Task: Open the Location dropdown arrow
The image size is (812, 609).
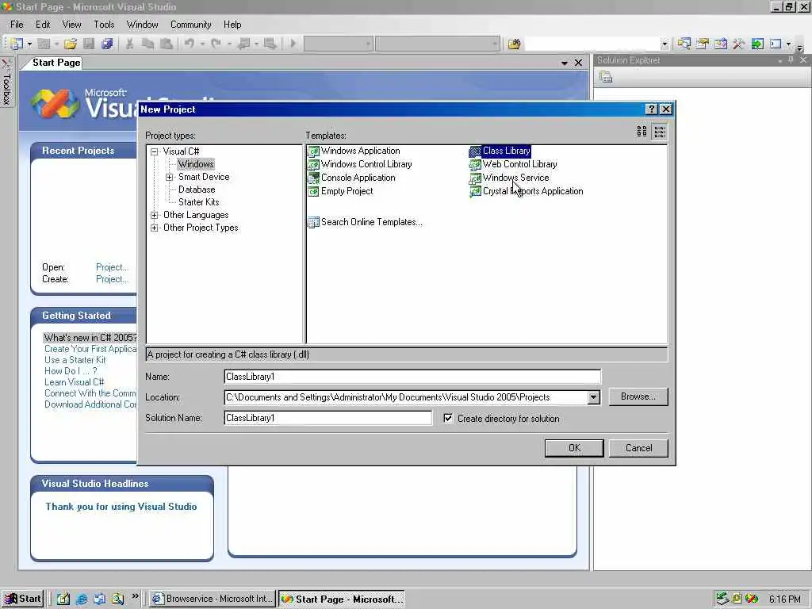Action: 593,397
